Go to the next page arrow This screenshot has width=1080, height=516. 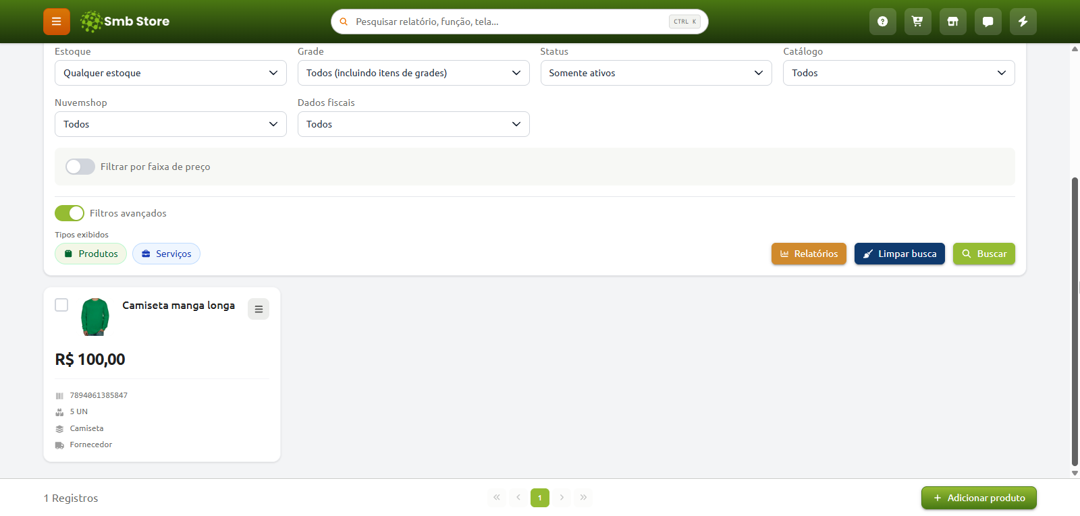562,498
